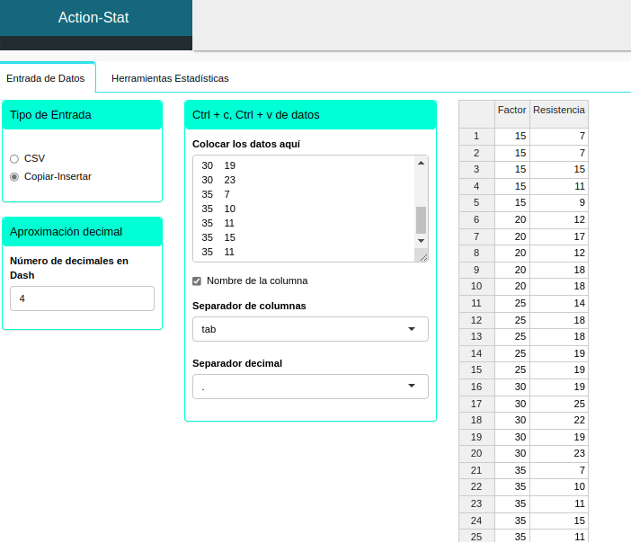Switch to Herramientas Estadísticas tab
Screen dimensions: 631x543
[x=170, y=78]
